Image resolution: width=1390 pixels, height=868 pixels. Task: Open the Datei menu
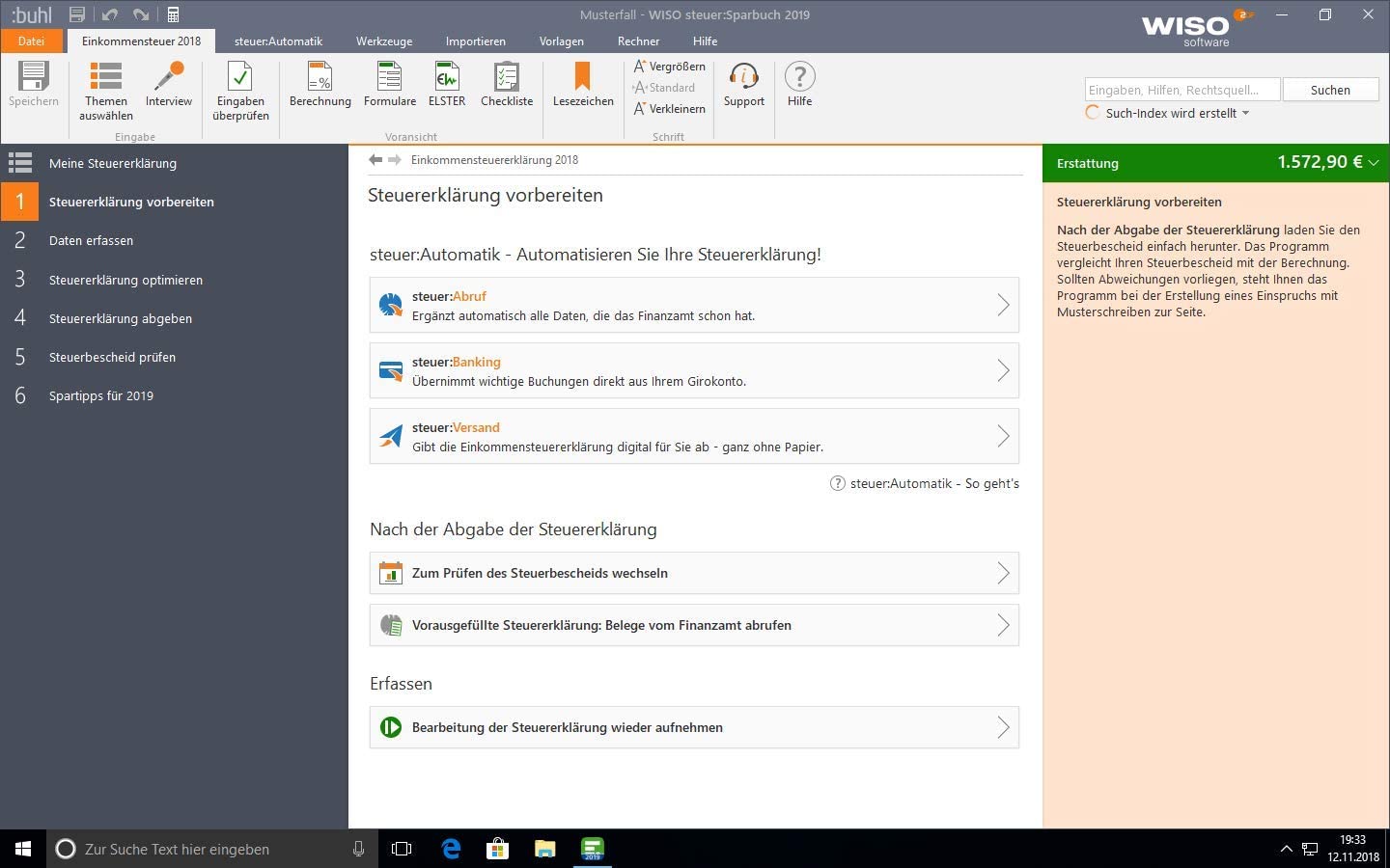point(31,41)
